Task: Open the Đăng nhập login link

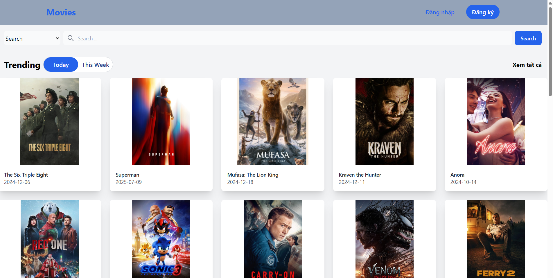Action: pos(440,12)
